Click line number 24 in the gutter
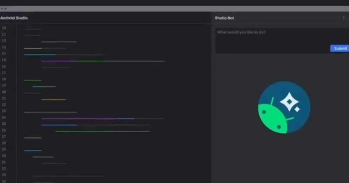Screen dimensions: 349x183 tap(4, 117)
